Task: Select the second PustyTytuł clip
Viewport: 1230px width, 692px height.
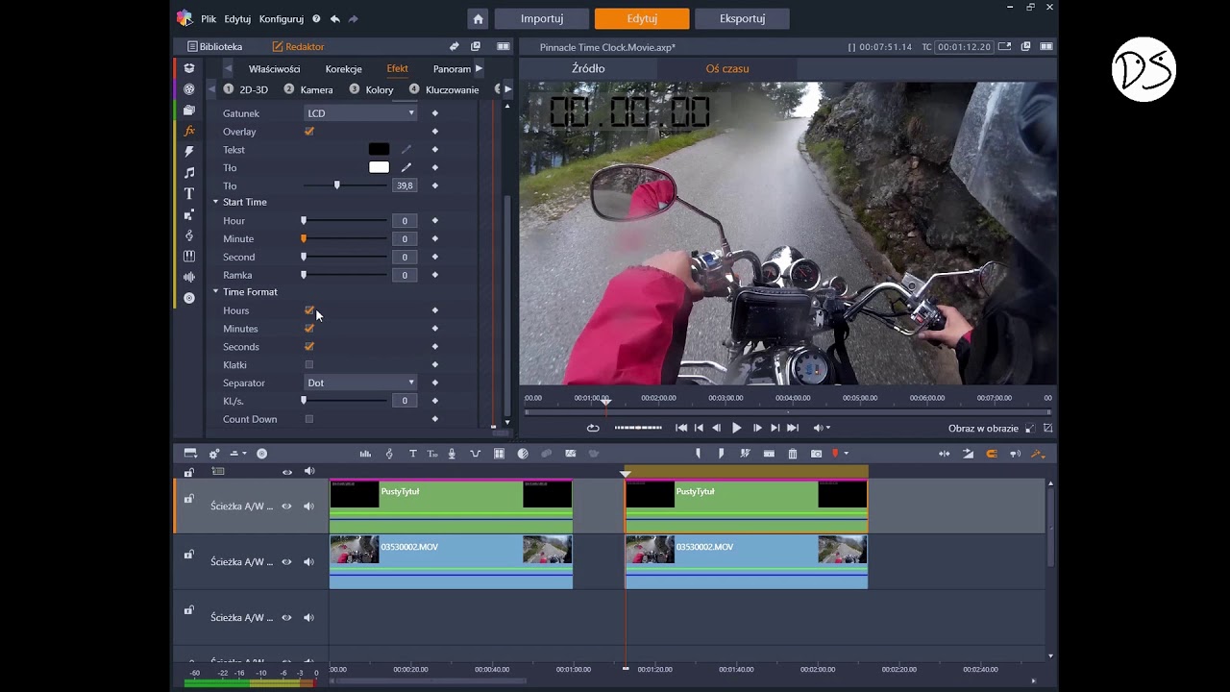Action: (747, 506)
